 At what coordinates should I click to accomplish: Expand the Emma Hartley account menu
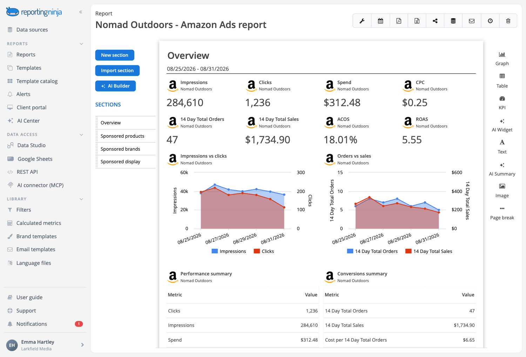[82, 345]
